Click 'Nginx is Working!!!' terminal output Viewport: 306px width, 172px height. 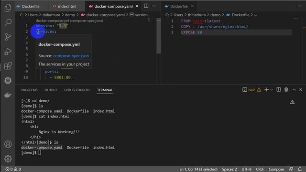pos(59,132)
